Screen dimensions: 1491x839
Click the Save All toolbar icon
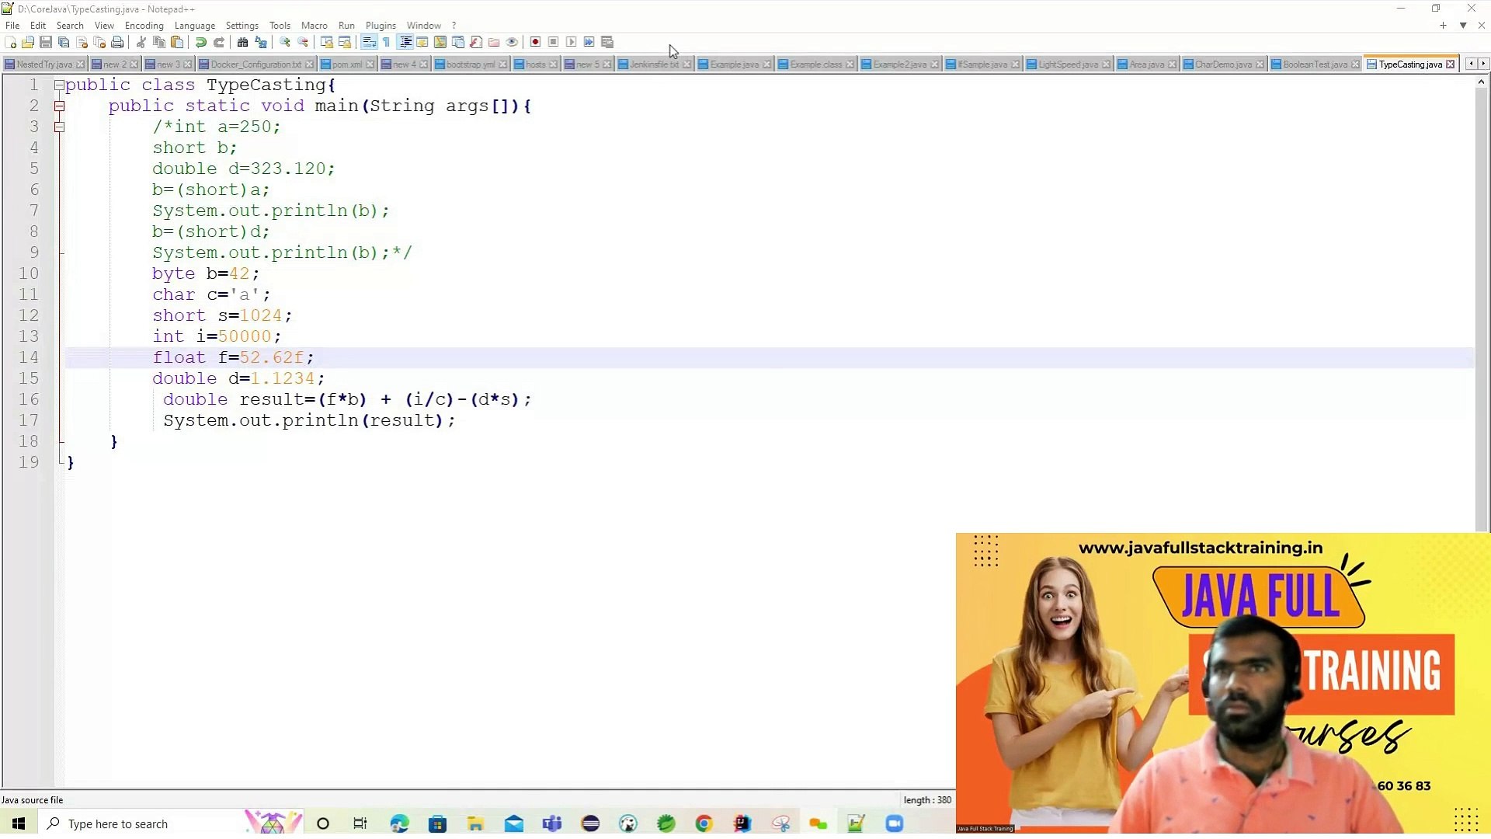64,43
